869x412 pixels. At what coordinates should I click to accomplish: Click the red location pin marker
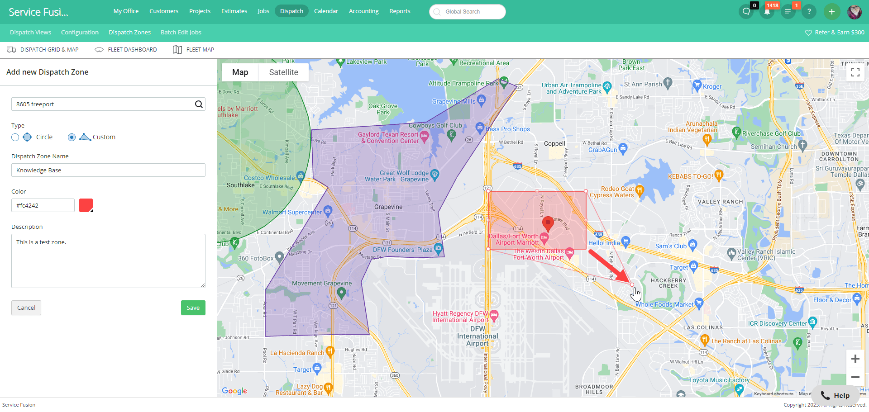(548, 224)
